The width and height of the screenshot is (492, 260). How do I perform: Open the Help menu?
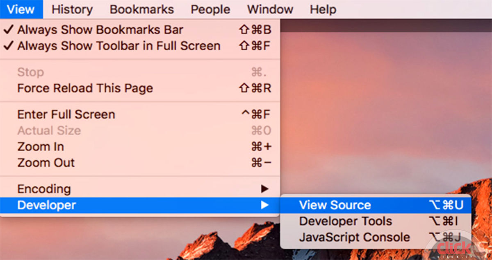(323, 9)
